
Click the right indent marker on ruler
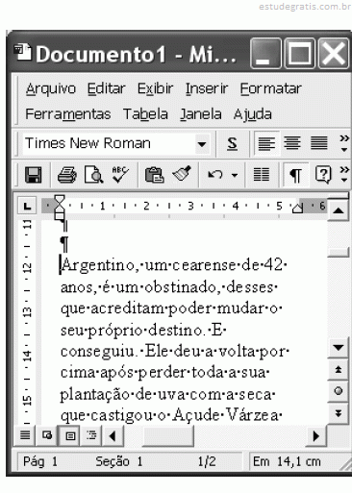click(297, 209)
